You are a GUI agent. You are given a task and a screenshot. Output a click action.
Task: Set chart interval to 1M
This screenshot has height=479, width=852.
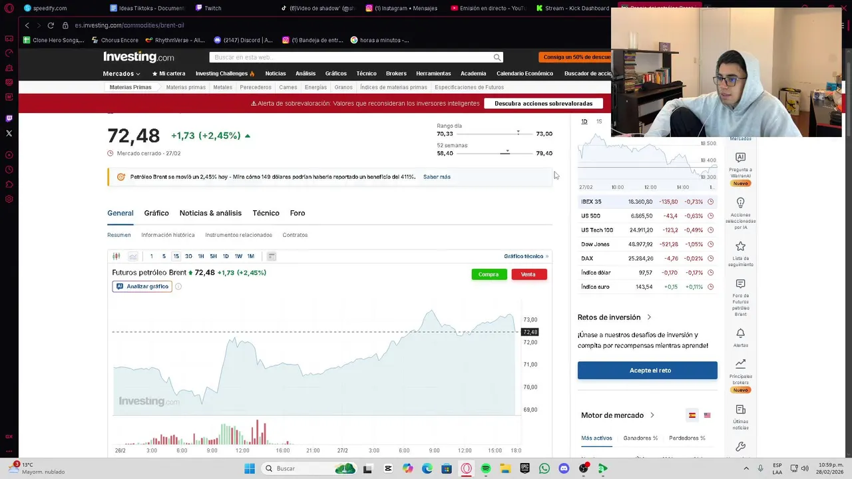(x=251, y=256)
